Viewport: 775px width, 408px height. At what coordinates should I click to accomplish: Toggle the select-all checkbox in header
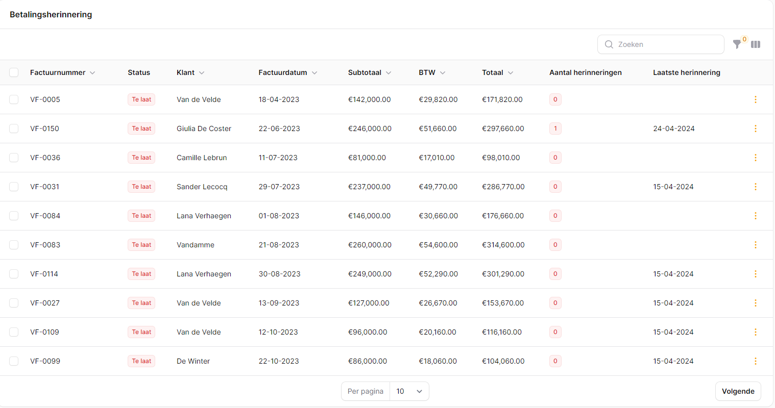[x=14, y=72]
